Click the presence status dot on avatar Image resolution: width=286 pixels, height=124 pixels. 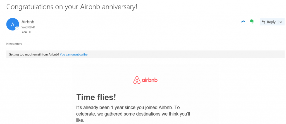17,28
